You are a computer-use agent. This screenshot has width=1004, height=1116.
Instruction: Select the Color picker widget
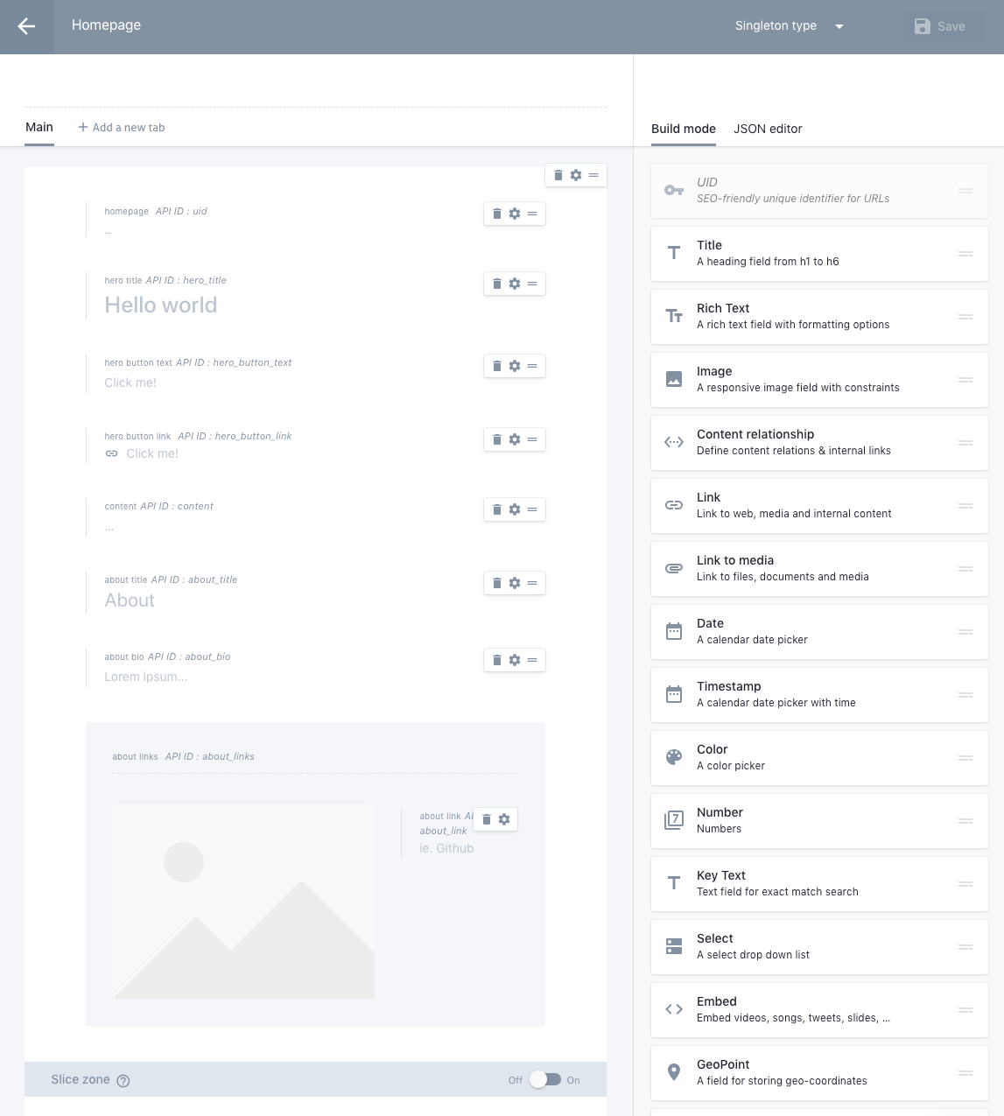tap(819, 758)
